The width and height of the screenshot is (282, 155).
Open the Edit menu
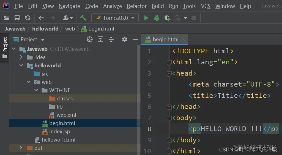click(x=32, y=6)
